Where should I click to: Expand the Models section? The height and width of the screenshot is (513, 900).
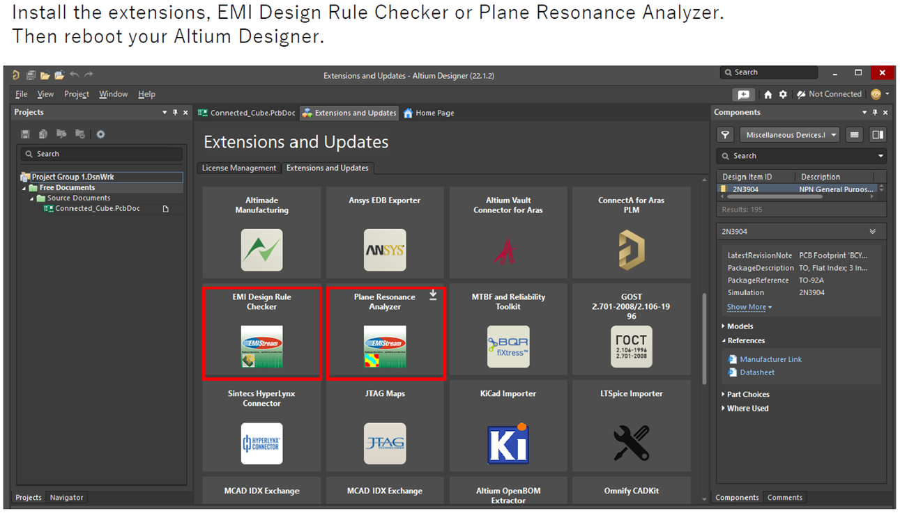pos(724,326)
